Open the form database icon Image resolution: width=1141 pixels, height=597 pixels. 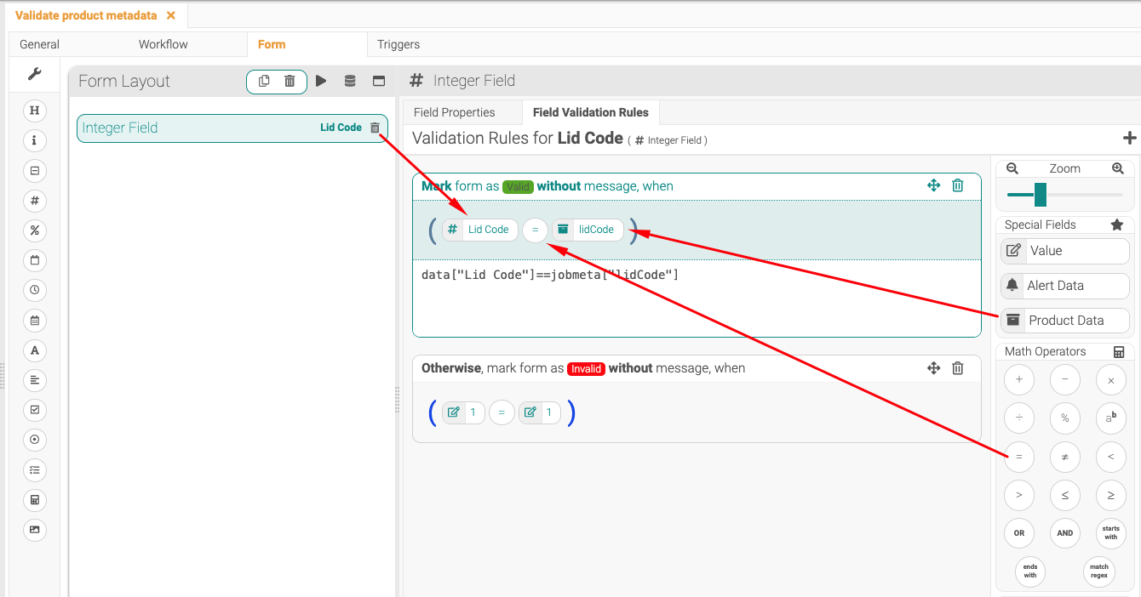(350, 81)
